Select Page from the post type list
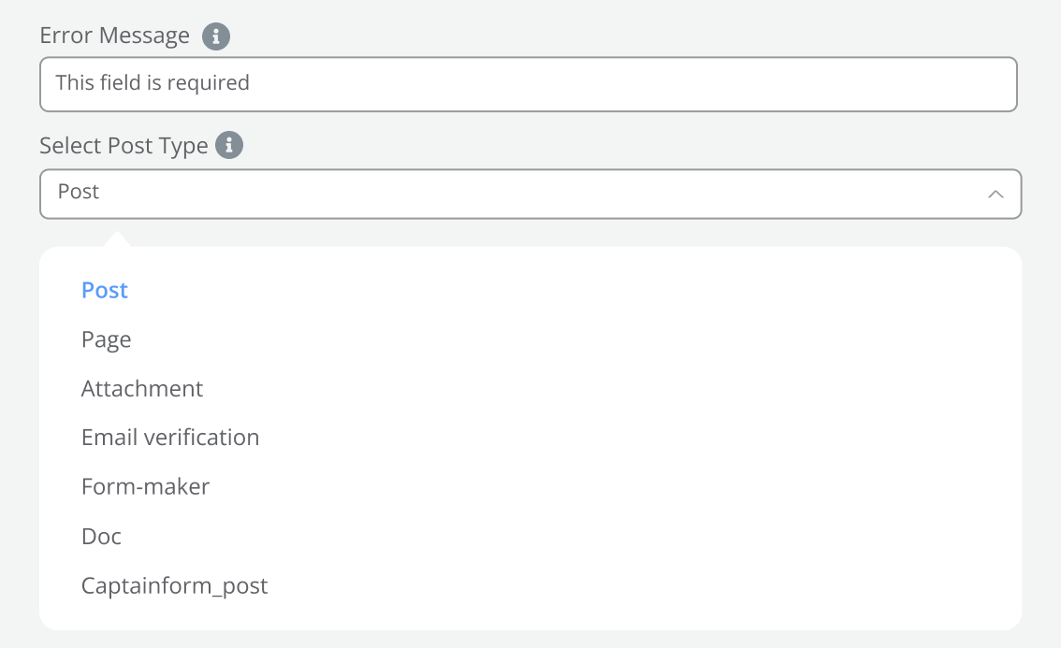The width and height of the screenshot is (1061, 648). coord(107,339)
